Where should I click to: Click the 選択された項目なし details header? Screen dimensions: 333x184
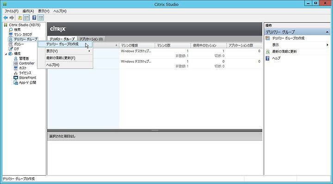click(154, 136)
